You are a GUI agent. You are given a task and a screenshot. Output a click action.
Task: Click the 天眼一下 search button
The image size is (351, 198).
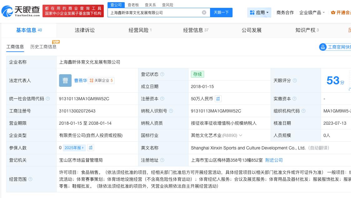point(221,12)
